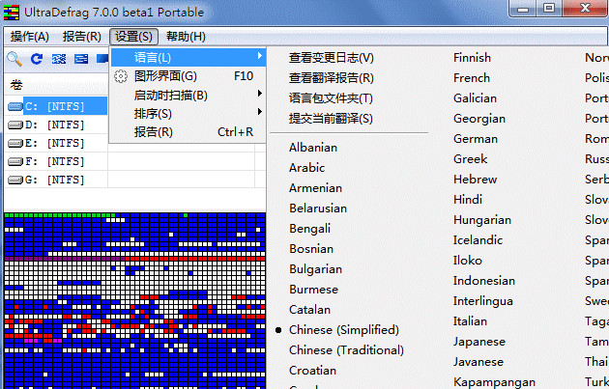Choose 报告(R) Ctrl+R settings entry
The image size is (609, 389).
pyautogui.click(x=188, y=132)
